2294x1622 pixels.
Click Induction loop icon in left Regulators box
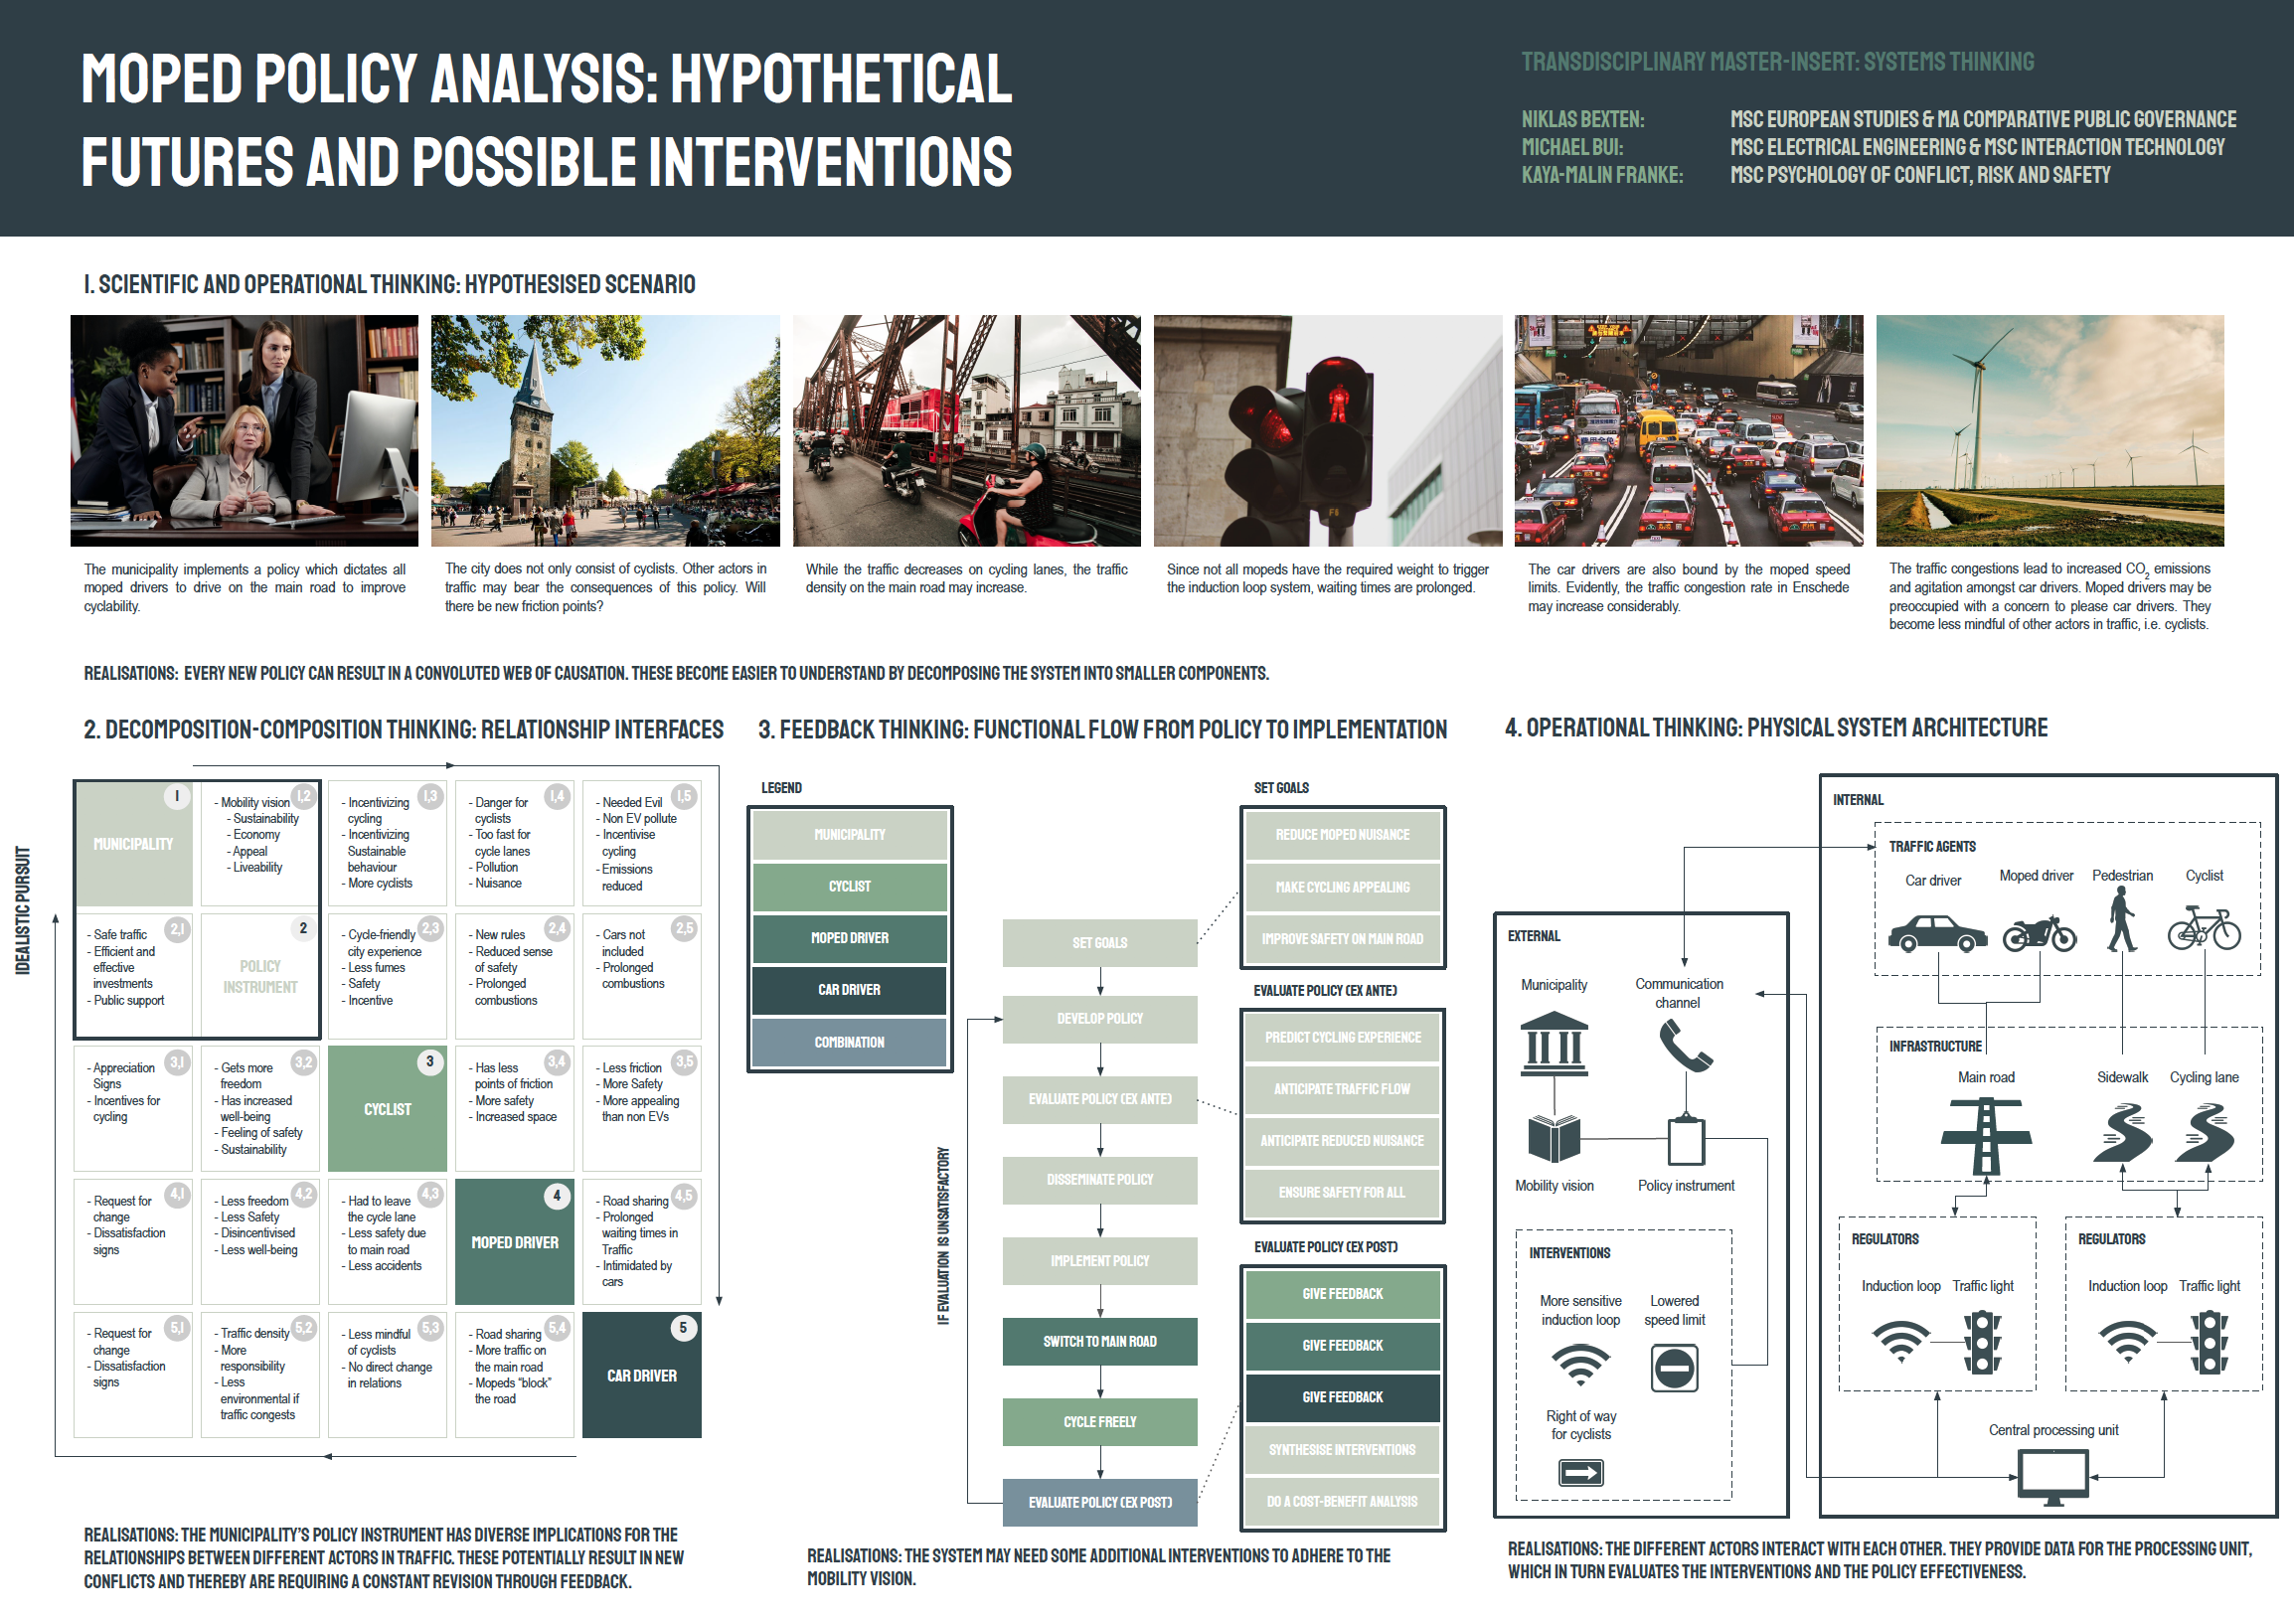[1900, 1342]
